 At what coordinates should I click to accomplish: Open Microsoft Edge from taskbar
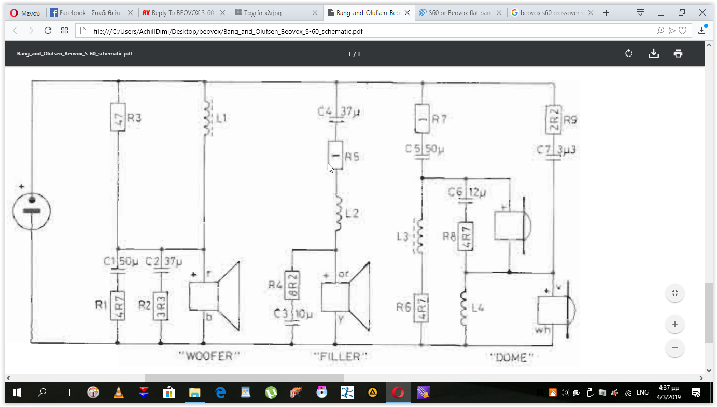point(220,392)
